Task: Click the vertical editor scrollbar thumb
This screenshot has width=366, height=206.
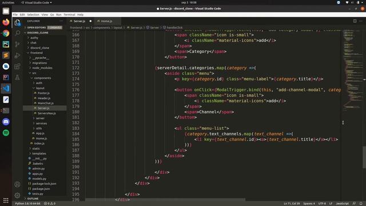Action: tap(364, 157)
